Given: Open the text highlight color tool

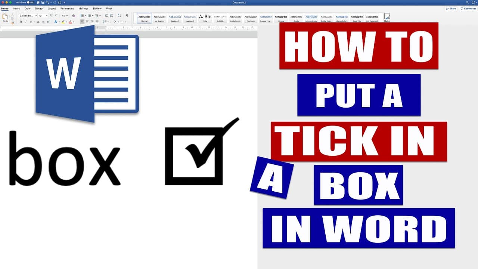Looking at the screenshot, I should click(63, 22).
